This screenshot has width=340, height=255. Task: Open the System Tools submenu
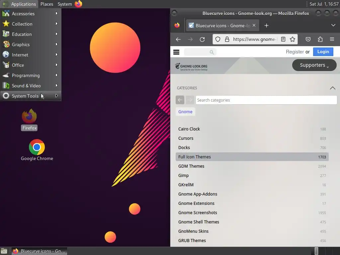[x=31, y=96]
